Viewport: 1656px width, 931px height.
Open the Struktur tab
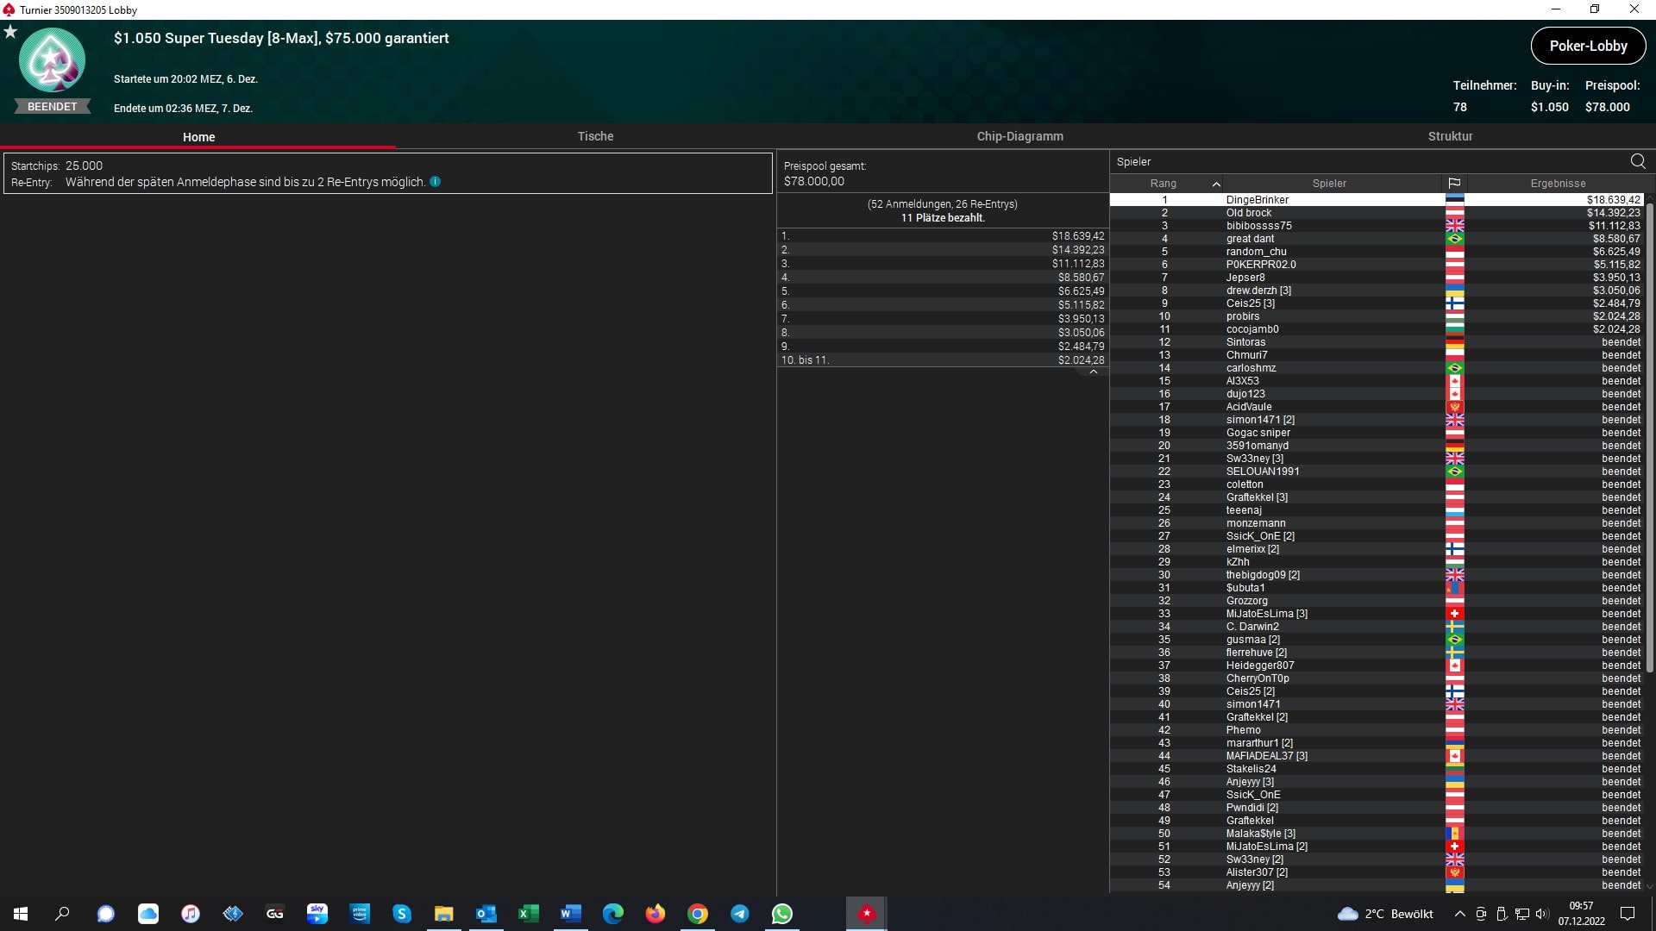(x=1450, y=136)
